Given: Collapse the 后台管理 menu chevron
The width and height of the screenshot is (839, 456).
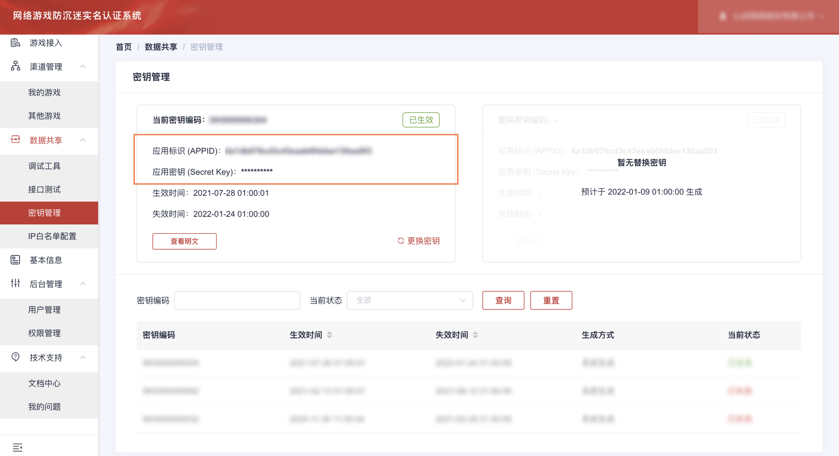Looking at the screenshot, I should [x=83, y=283].
